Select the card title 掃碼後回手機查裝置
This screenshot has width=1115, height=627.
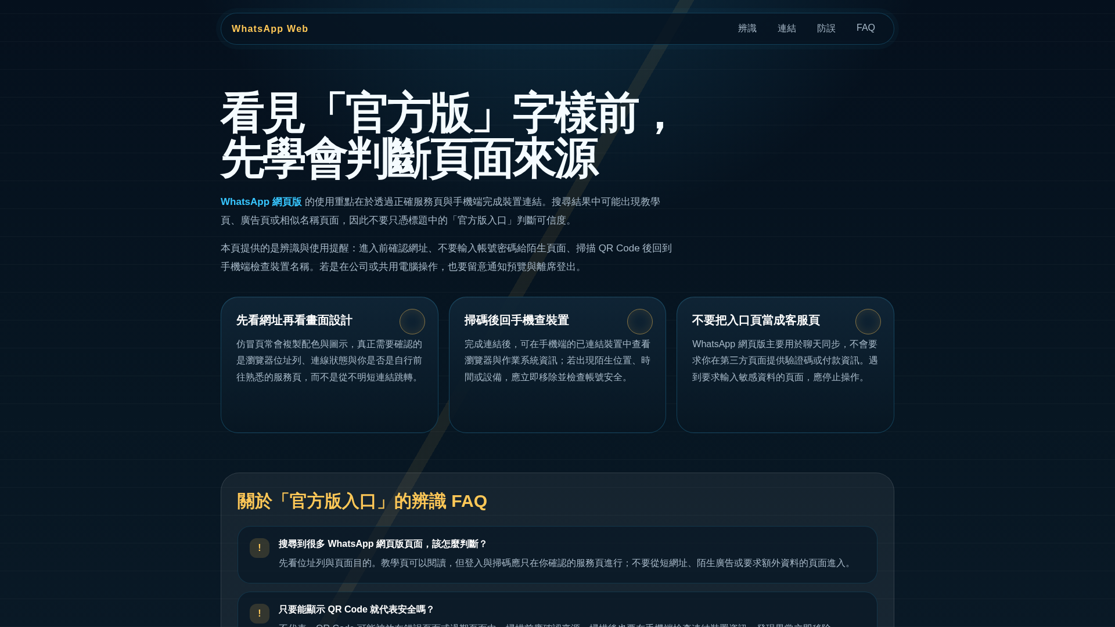(517, 320)
